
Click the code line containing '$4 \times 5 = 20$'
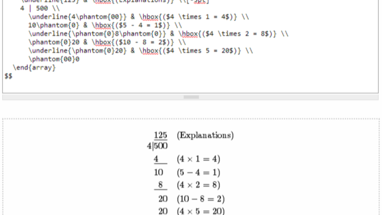pyautogui.click(x=141, y=51)
